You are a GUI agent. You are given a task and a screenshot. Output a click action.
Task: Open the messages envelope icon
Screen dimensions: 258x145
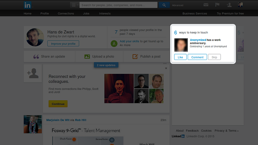click(x=206, y=5)
